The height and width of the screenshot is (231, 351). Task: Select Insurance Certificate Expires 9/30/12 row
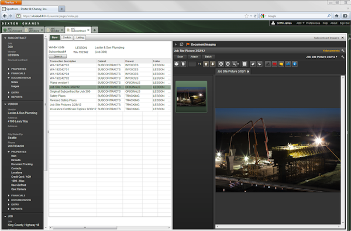(x=110, y=109)
